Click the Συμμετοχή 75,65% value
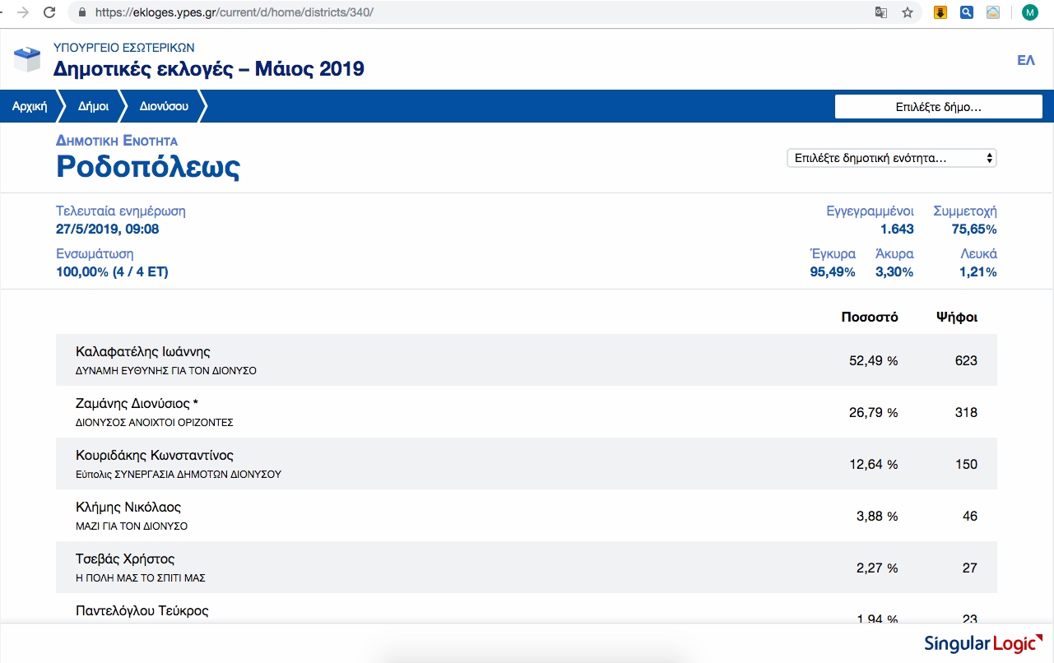Screen dimensions: 1054x663 [x=974, y=229]
